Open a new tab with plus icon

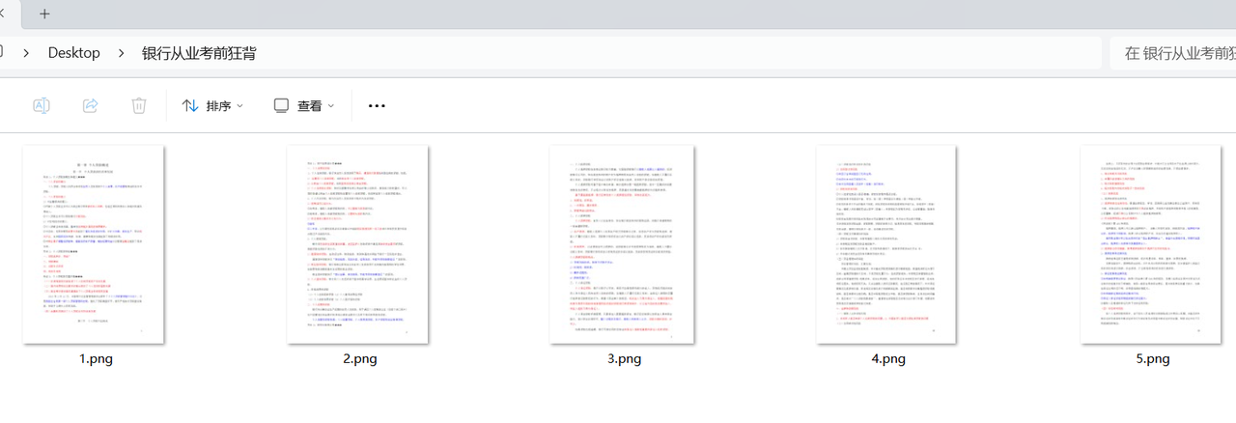click(44, 14)
